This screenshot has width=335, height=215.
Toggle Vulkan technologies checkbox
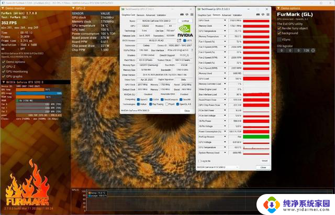tap(138, 104)
